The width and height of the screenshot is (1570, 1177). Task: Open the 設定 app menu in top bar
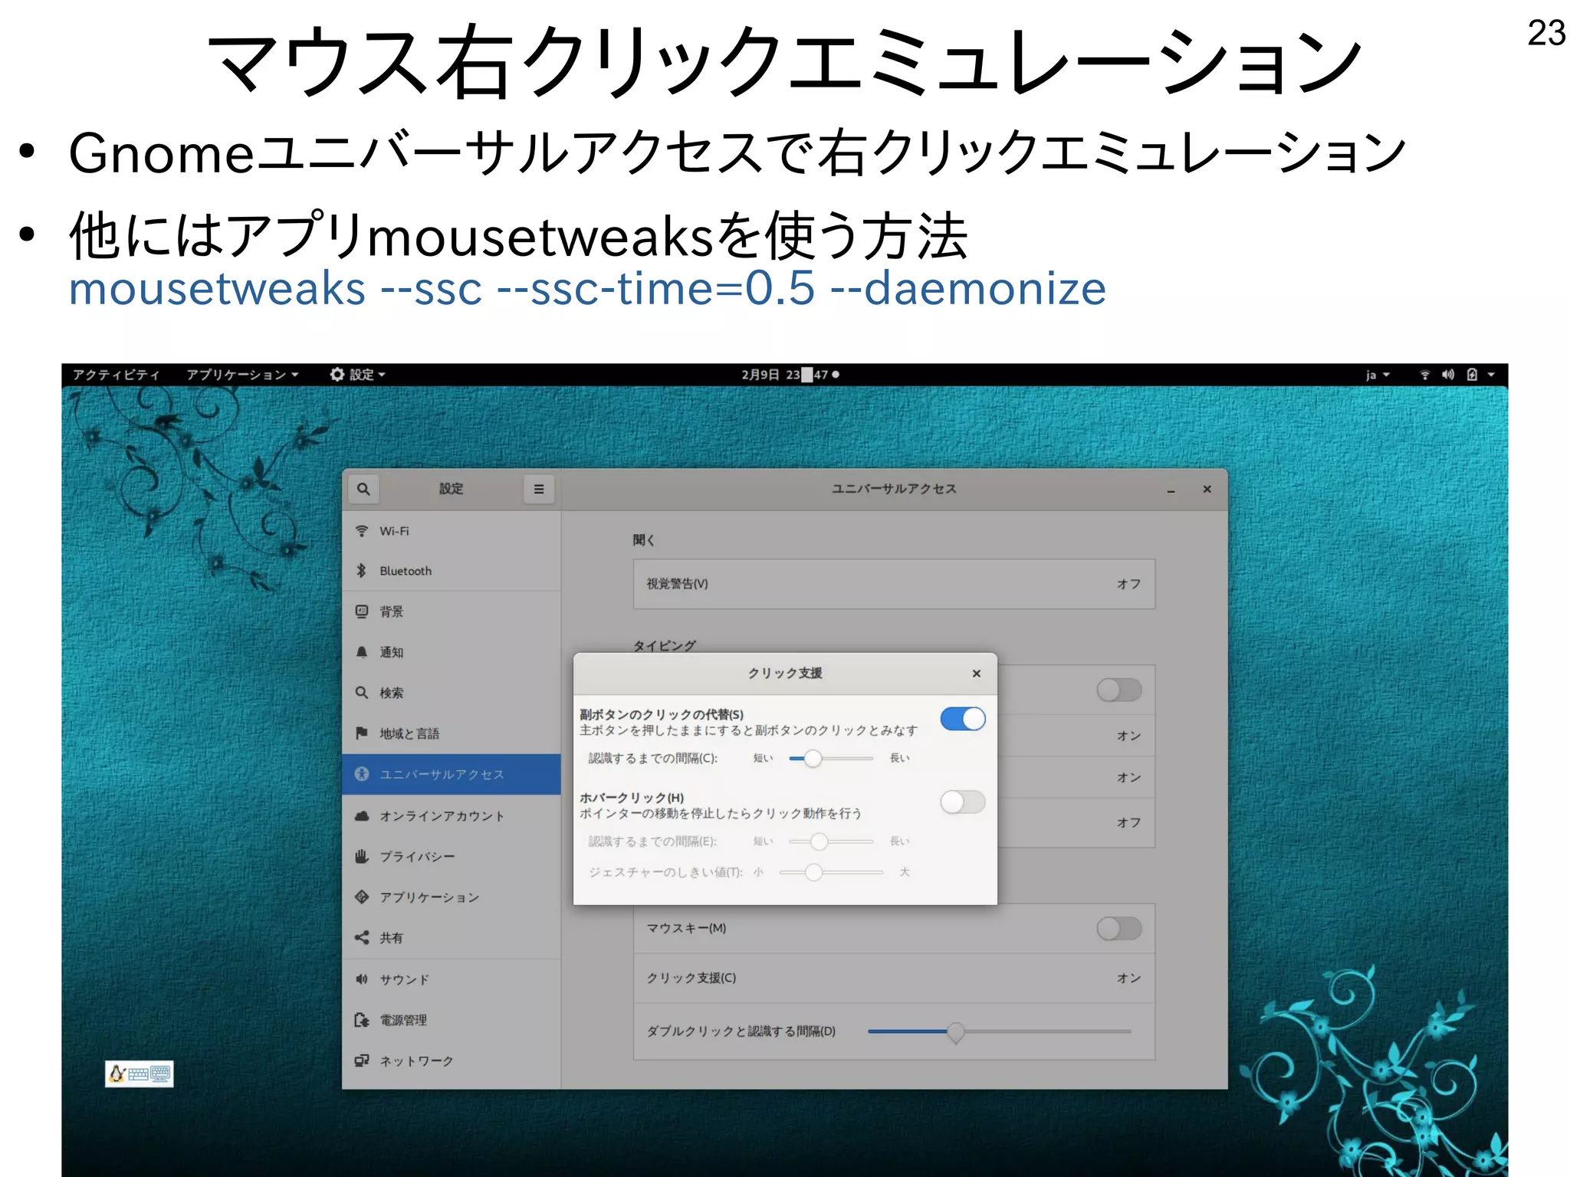(x=358, y=375)
